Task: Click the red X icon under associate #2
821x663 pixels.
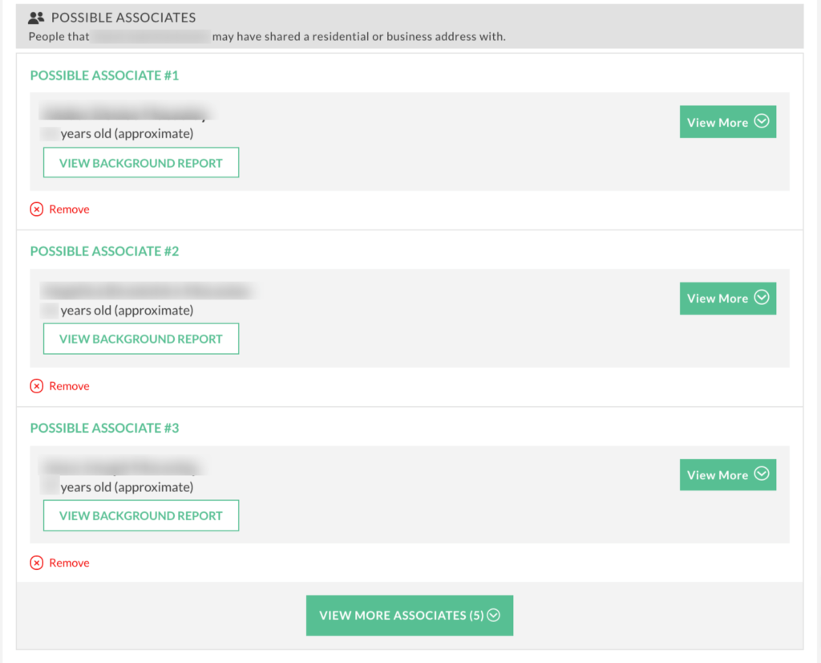Action: pos(37,386)
